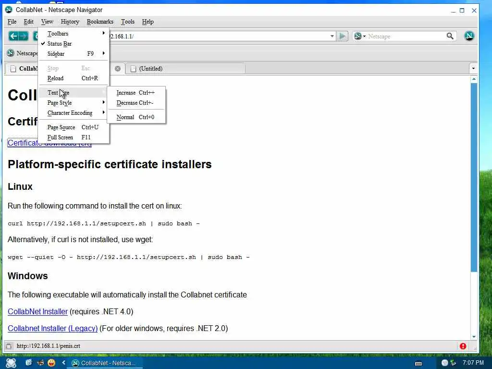
Task: Click the green network tray icon
Action: (453, 363)
